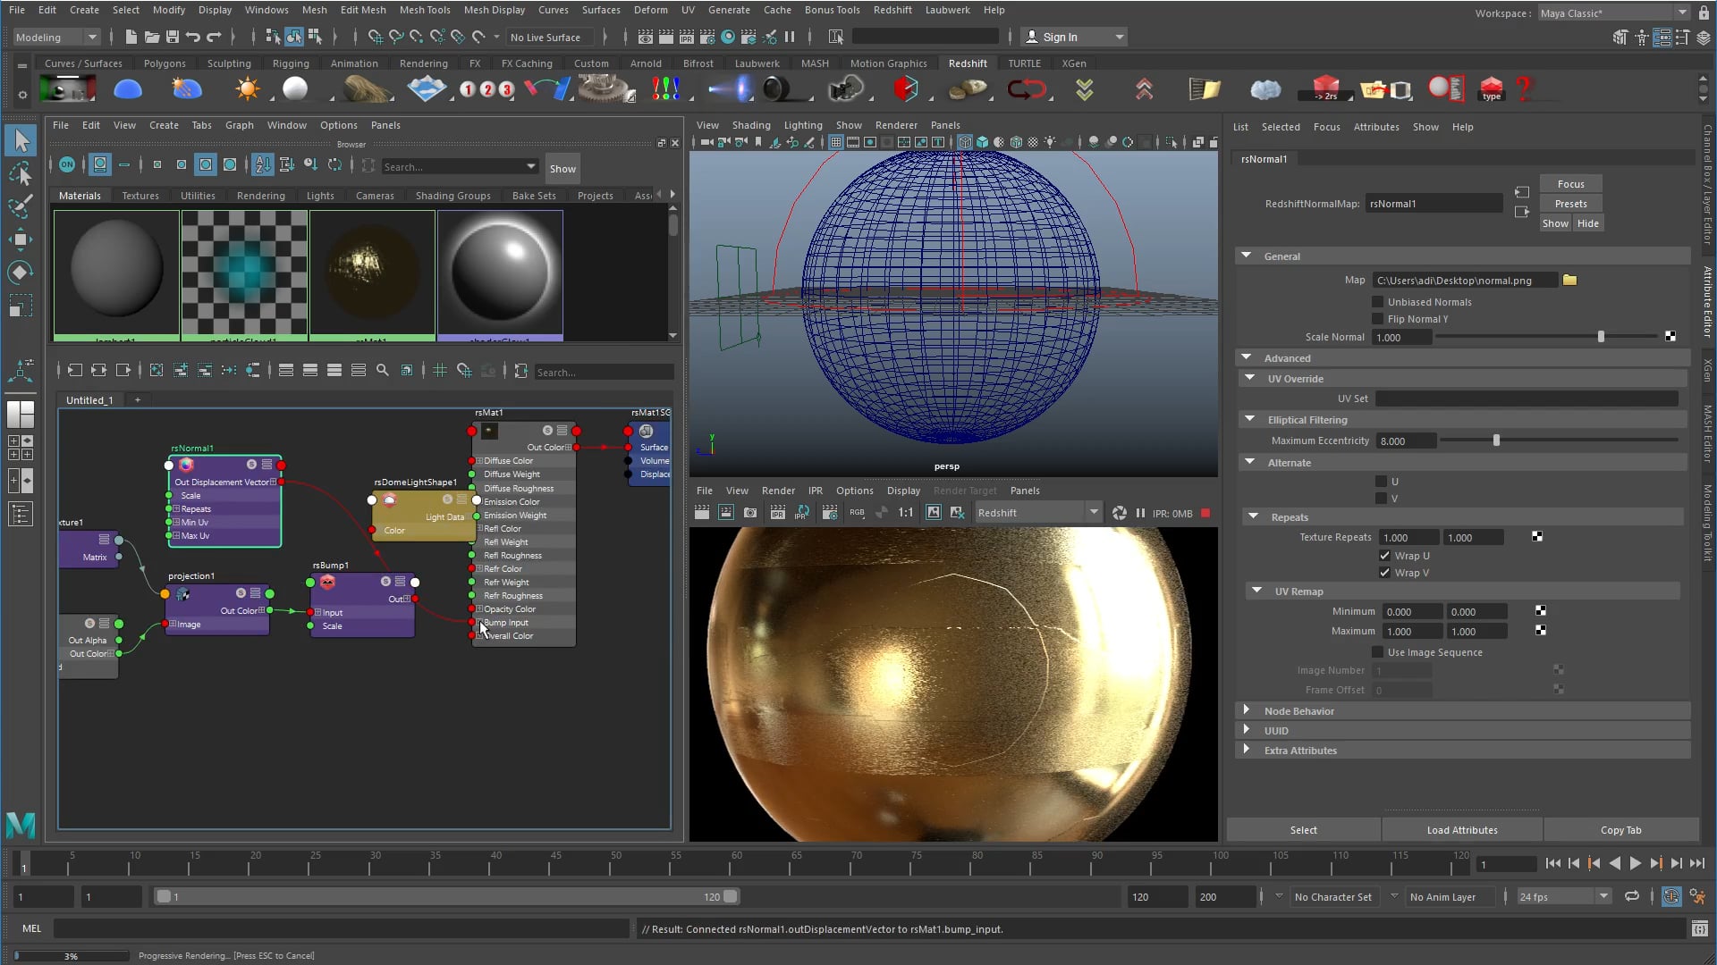Viewport: 1717px width, 965px height.
Task: Open the folder browser beside the Map path
Action: click(1570, 280)
